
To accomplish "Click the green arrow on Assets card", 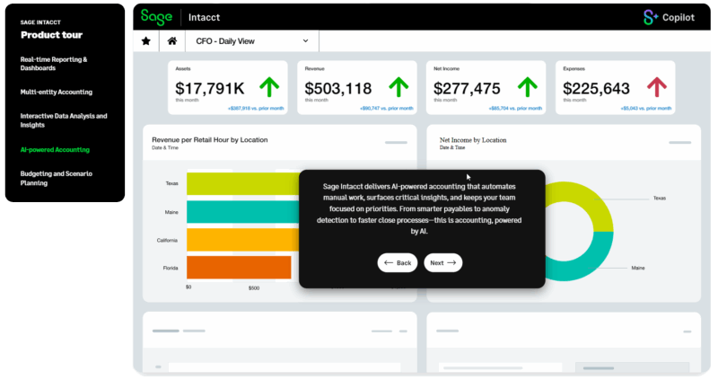I will (x=269, y=86).
